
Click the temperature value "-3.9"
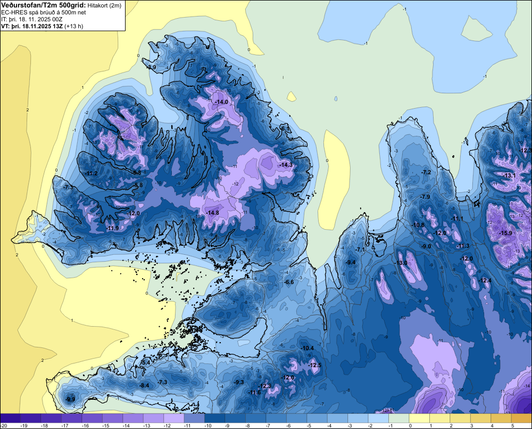click(151, 67)
